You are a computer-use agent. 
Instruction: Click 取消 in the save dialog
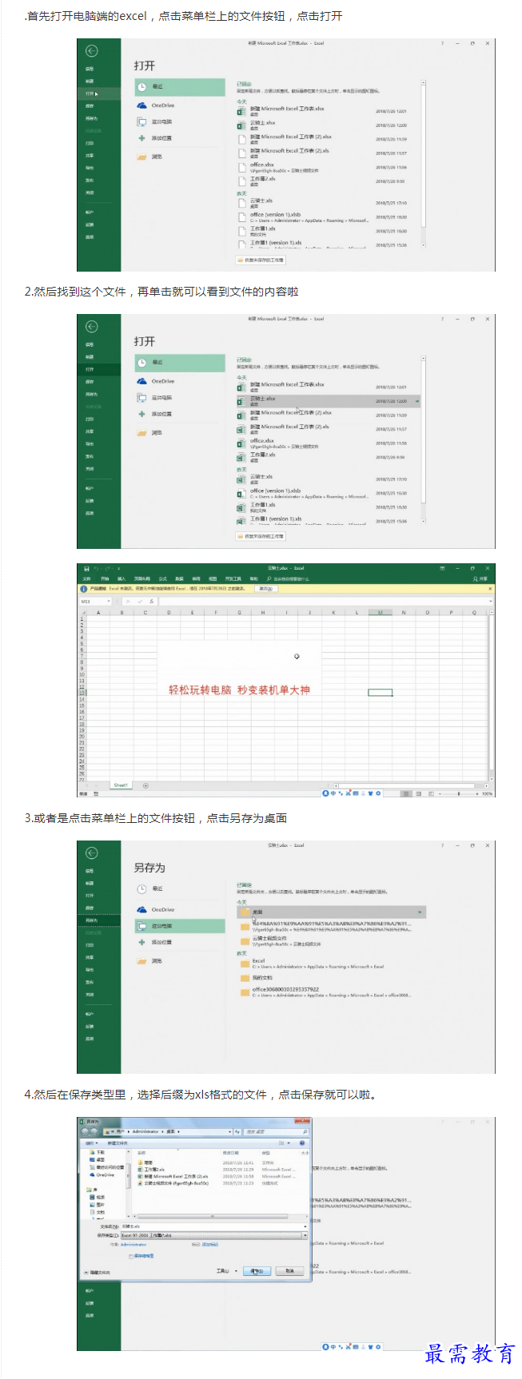(x=289, y=1270)
